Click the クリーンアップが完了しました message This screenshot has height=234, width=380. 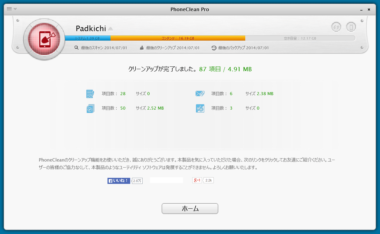coord(163,69)
